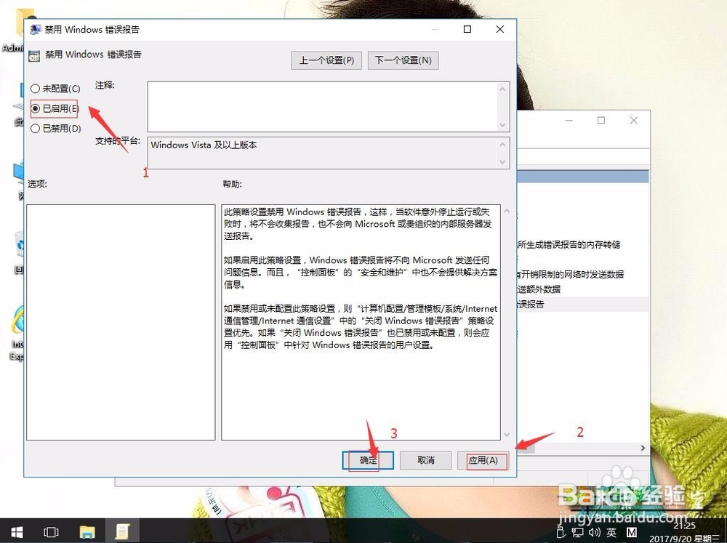The image size is (727, 543).
Task: Click the 应用(A) button
Action: point(483,460)
